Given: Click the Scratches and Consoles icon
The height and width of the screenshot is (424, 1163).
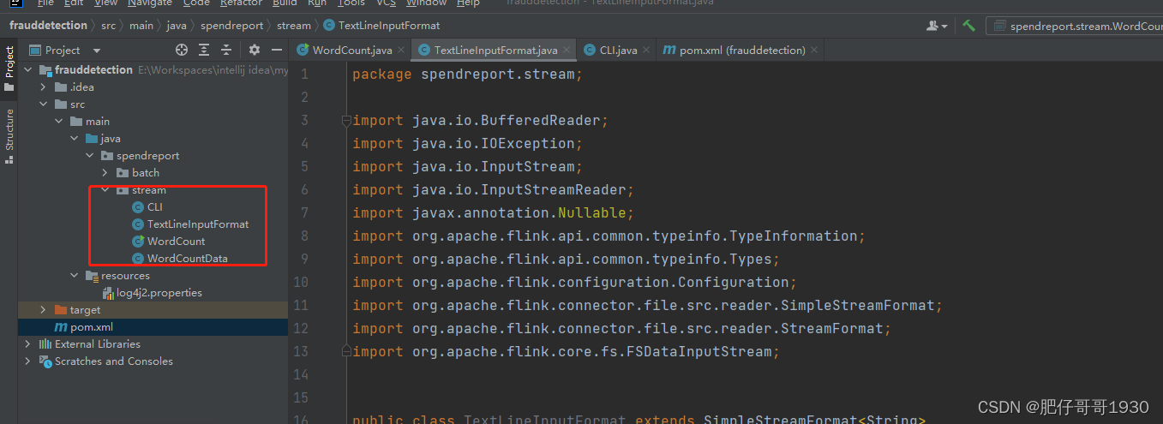Looking at the screenshot, I should [x=45, y=361].
